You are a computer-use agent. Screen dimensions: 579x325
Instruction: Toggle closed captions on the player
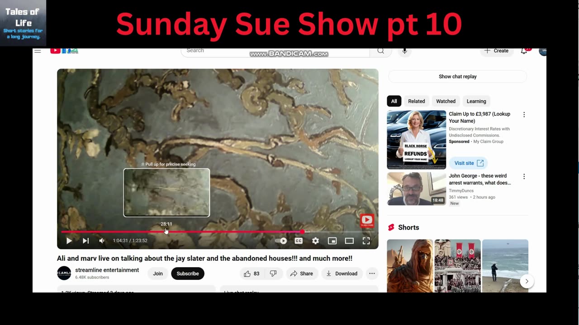pos(299,241)
